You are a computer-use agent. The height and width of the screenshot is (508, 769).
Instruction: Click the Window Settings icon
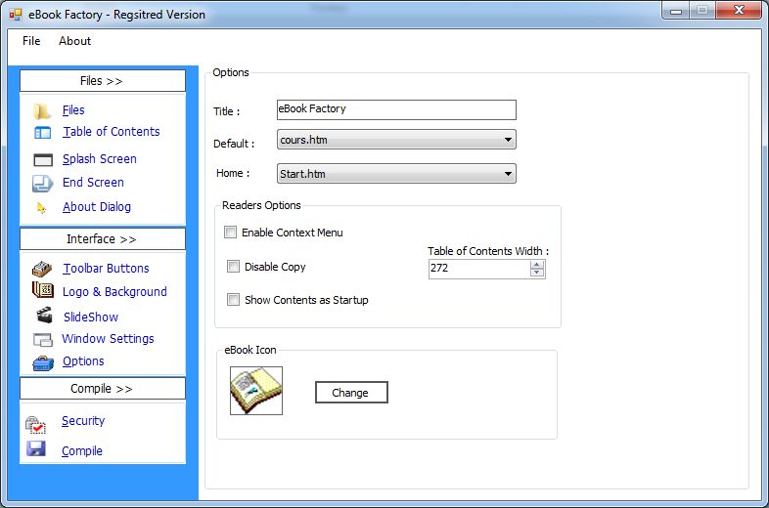pyautogui.click(x=43, y=339)
